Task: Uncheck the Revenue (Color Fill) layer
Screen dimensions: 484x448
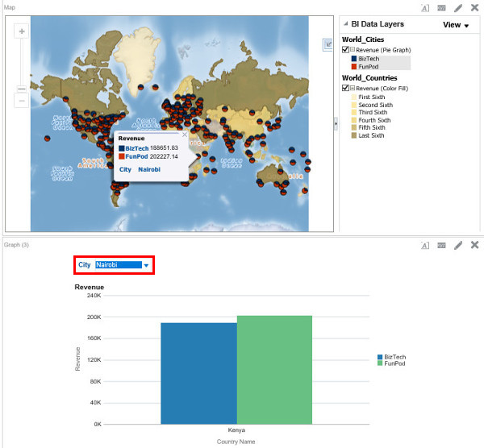Action: pyautogui.click(x=345, y=88)
